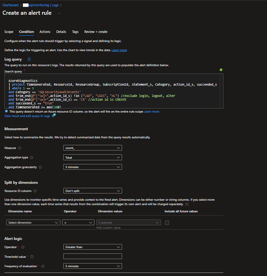Click the delete log query trash icon
This screenshot has width=267, height=276.
[x=29, y=59]
